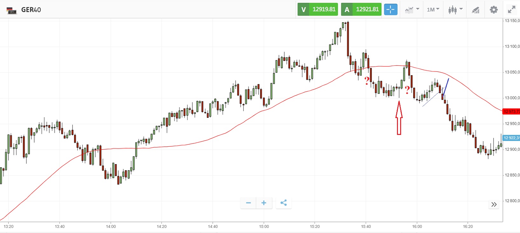This screenshot has width=520, height=233.
Task: Open chart settings gear icon
Action: coord(494,10)
